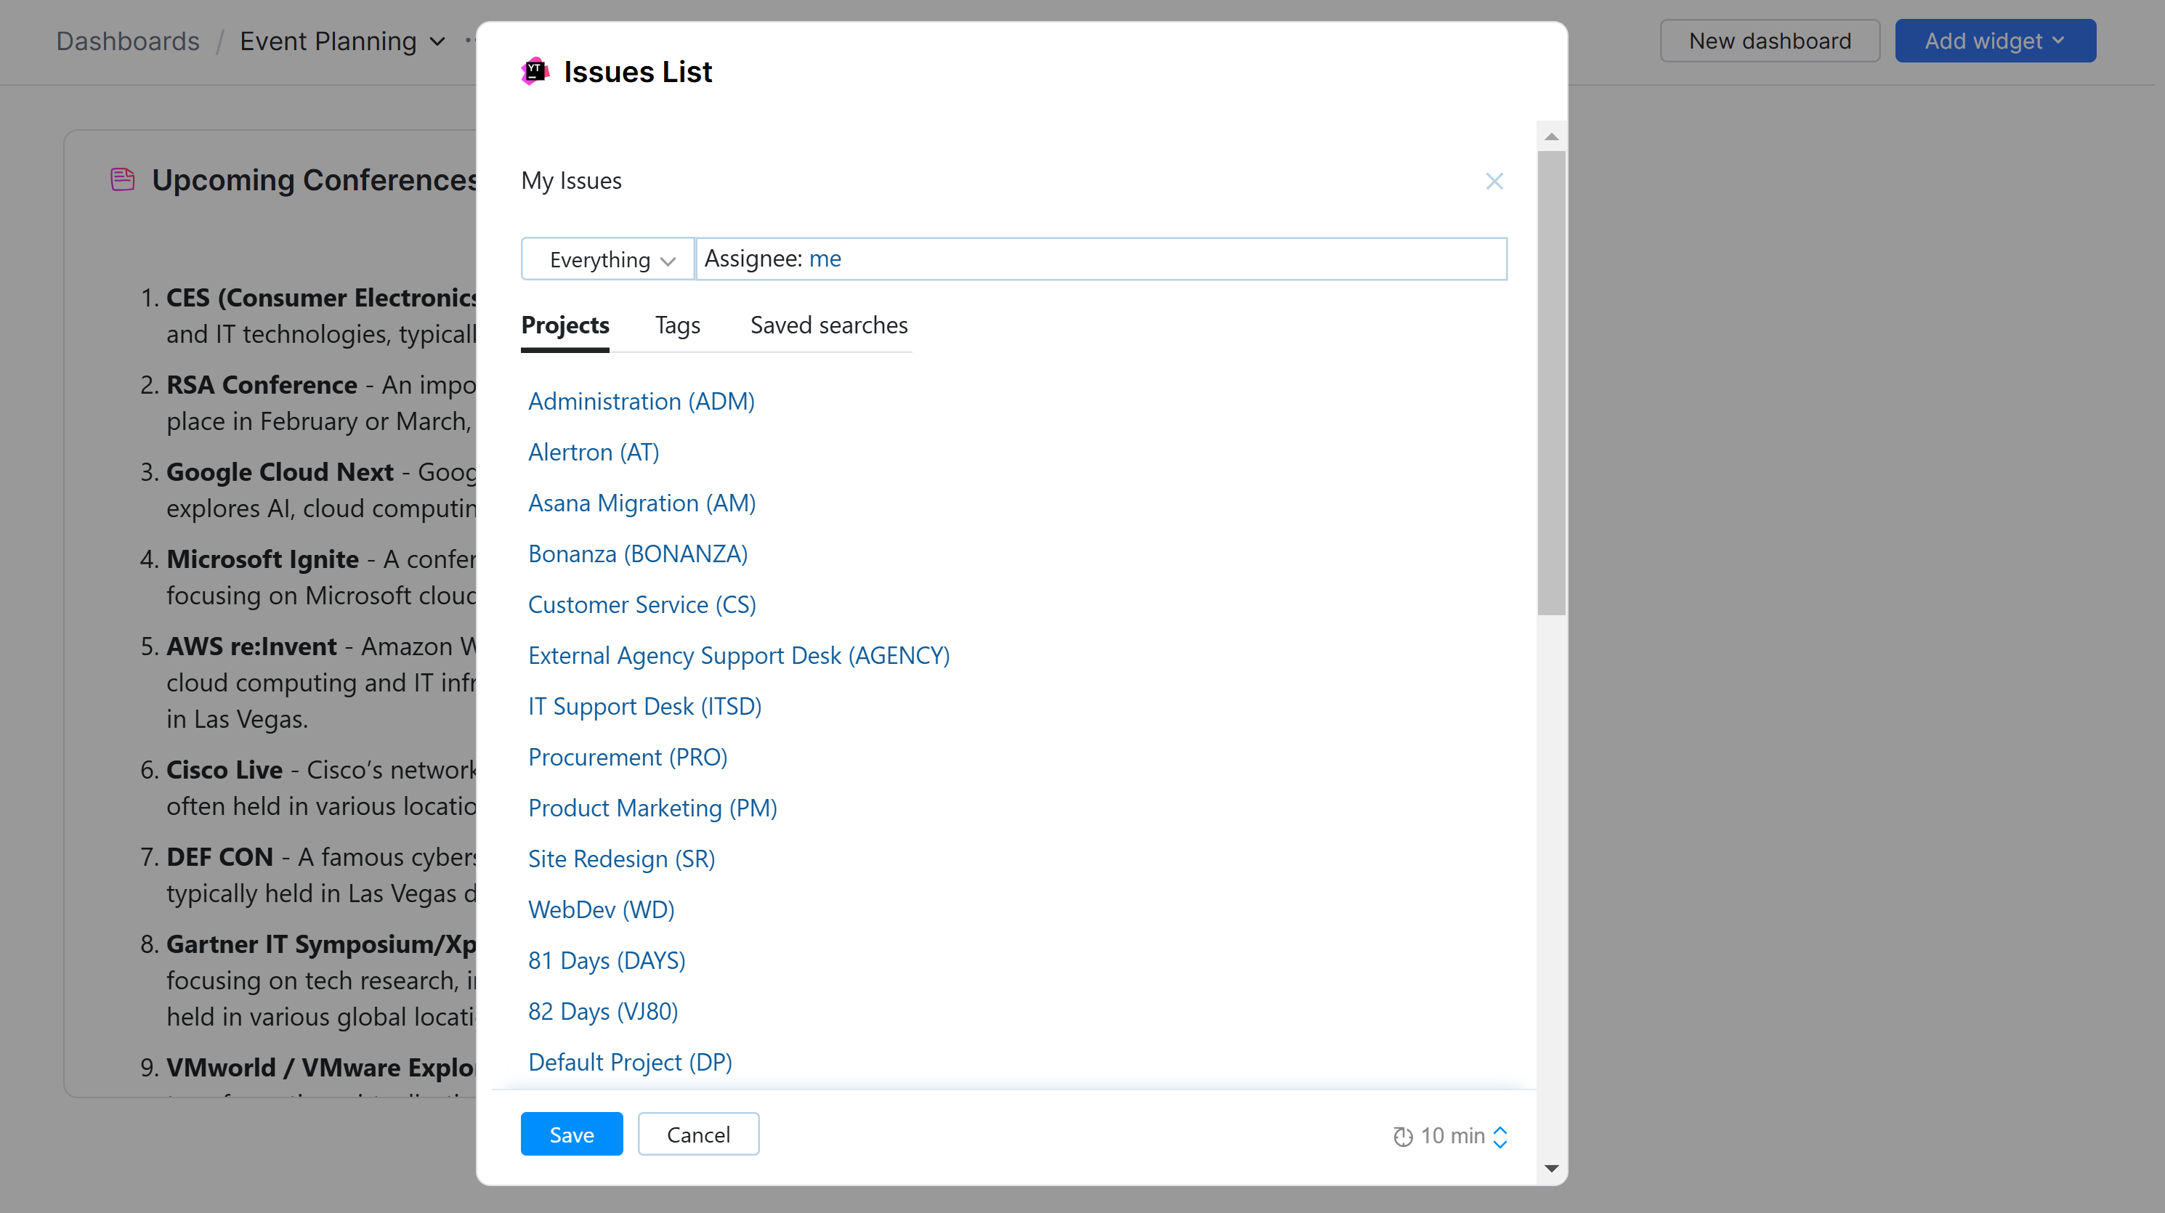
Task: Click the Assignee: me search field
Action: point(1101,258)
